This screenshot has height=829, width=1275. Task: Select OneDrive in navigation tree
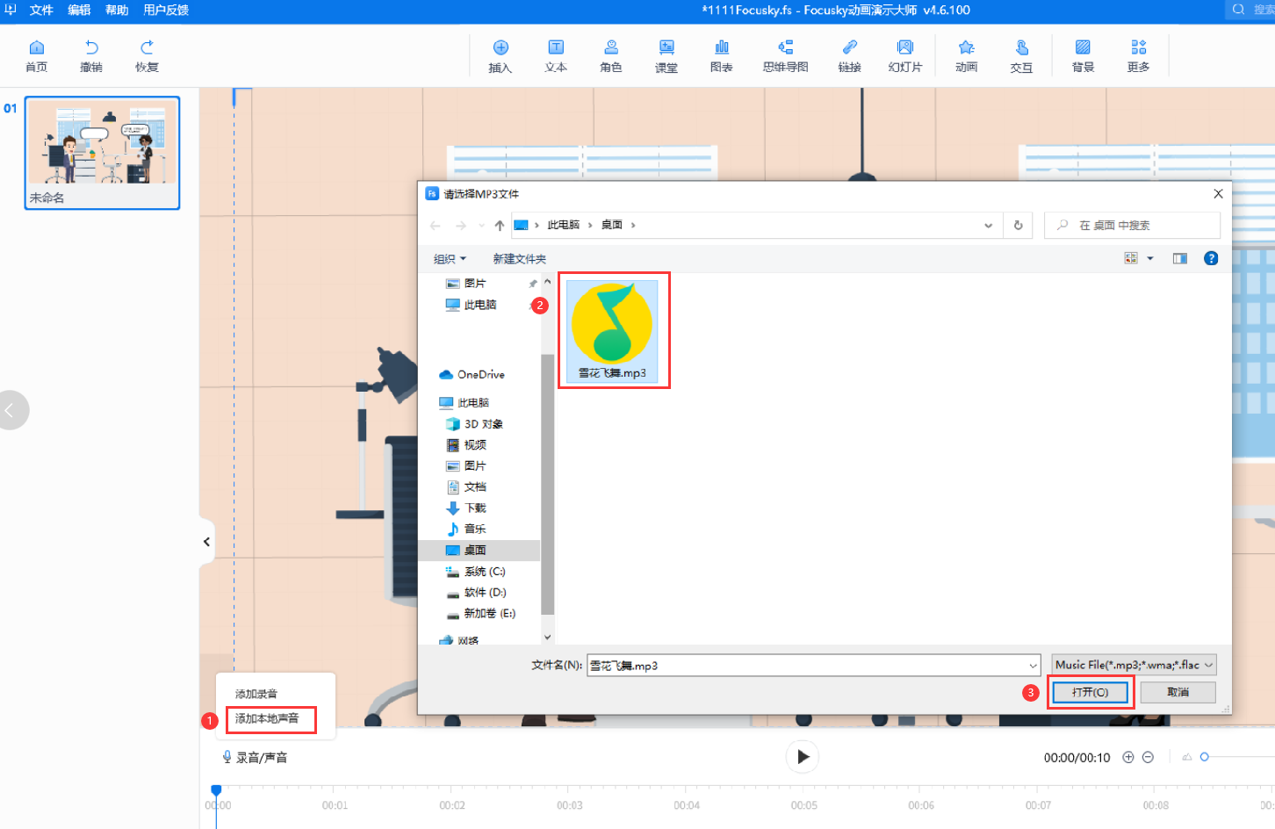click(x=480, y=375)
